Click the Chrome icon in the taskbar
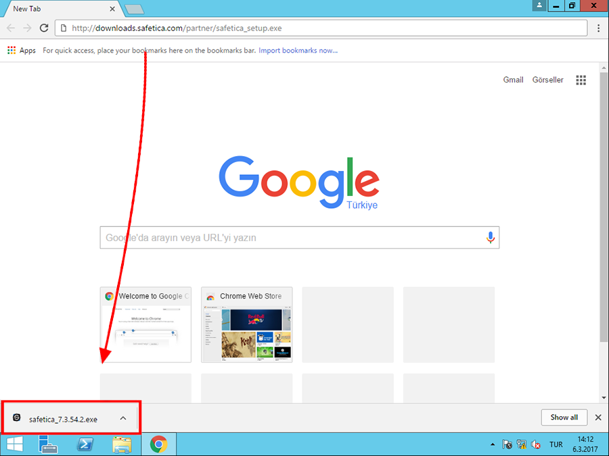The height and width of the screenshot is (456, 609). [158, 445]
